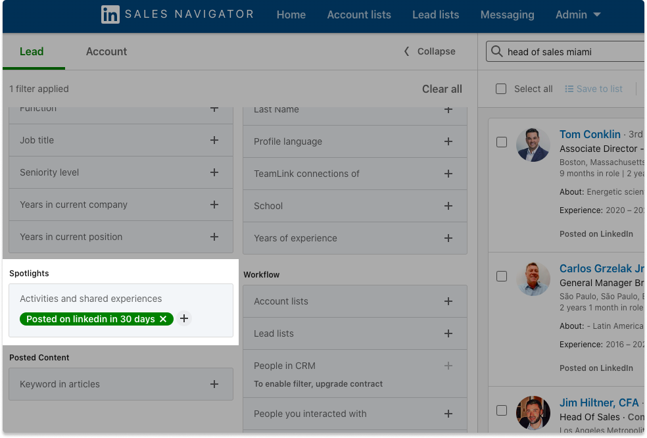Add Keyword in articles filter
The width and height of the screenshot is (647, 438).
point(214,384)
